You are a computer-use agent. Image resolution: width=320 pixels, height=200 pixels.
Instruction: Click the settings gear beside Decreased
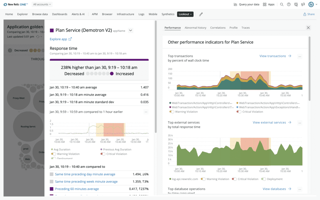pos(10,50)
